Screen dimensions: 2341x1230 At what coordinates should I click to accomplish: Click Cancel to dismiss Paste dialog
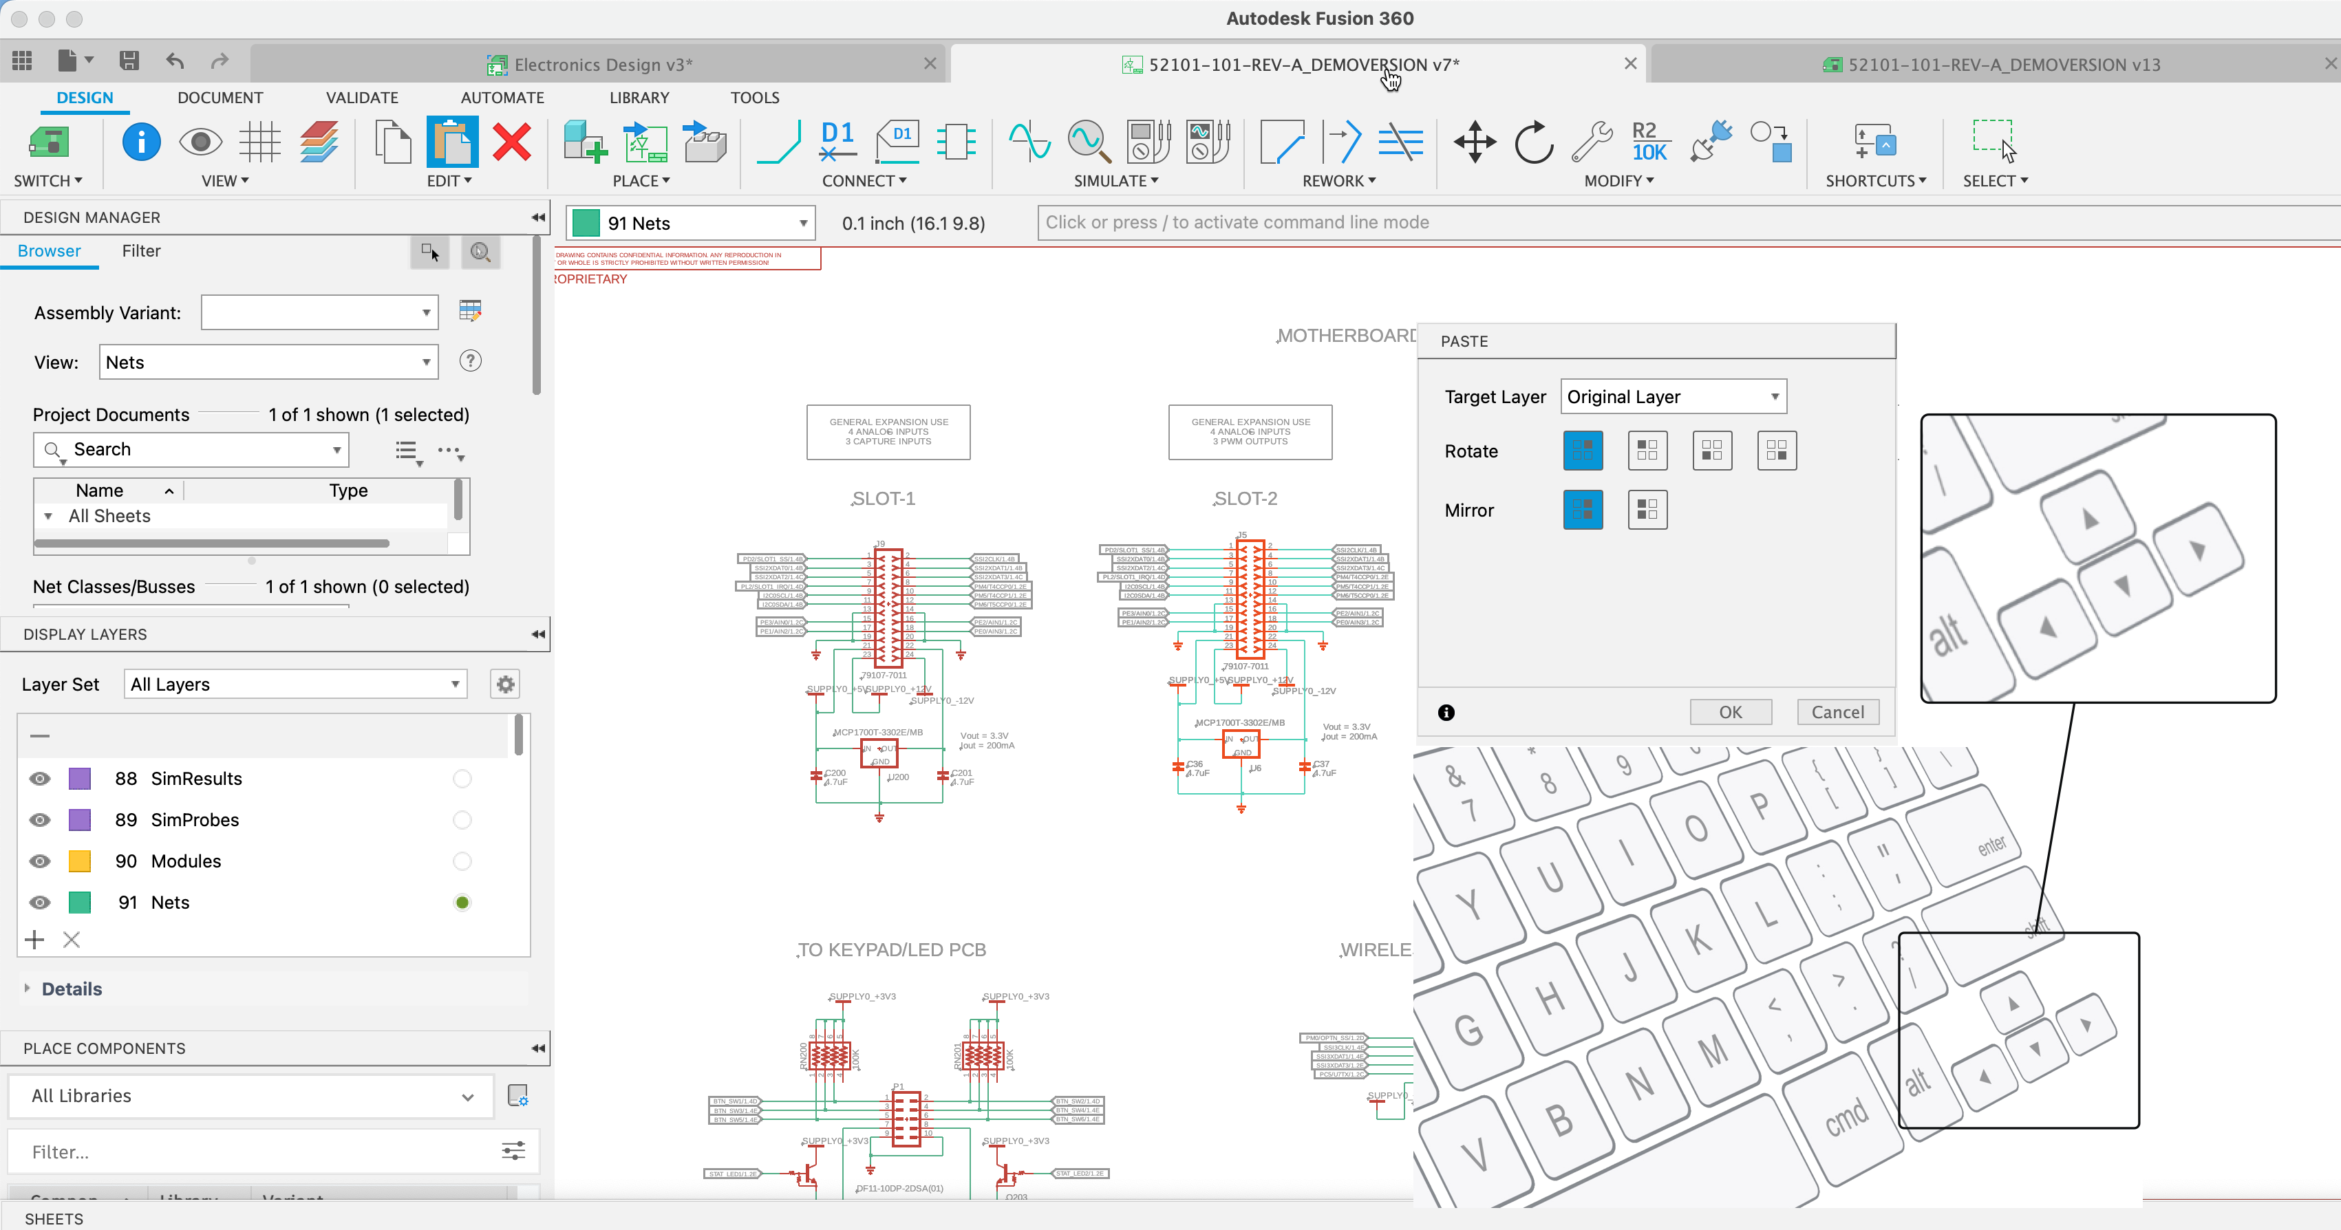(1839, 712)
